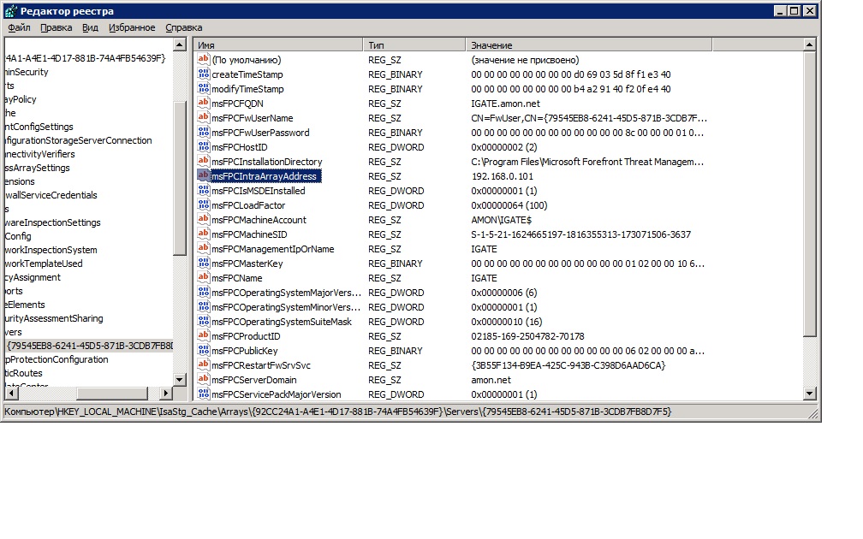Select the cyAssignment tree key
Screen dimensions: 863x539
pos(33,278)
